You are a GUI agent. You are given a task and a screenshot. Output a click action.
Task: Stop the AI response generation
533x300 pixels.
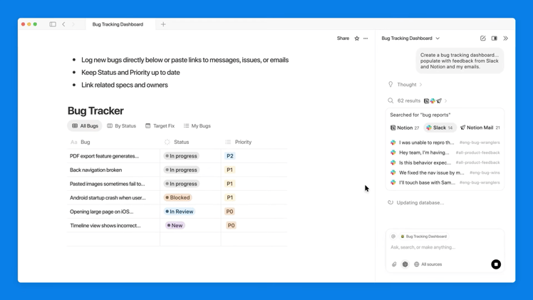click(496, 264)
